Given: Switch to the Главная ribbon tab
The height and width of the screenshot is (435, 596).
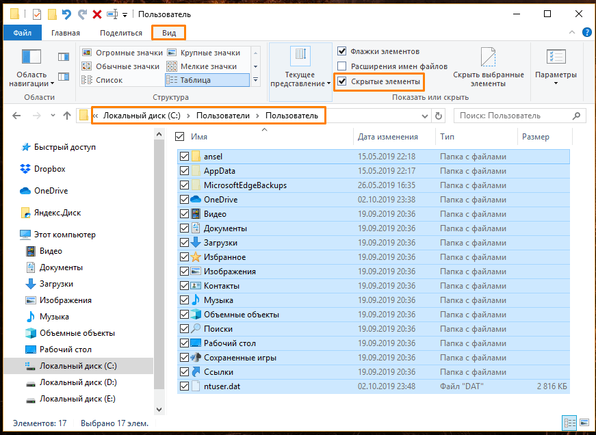Looking at the screenshot, I should [x=65, y=33].
